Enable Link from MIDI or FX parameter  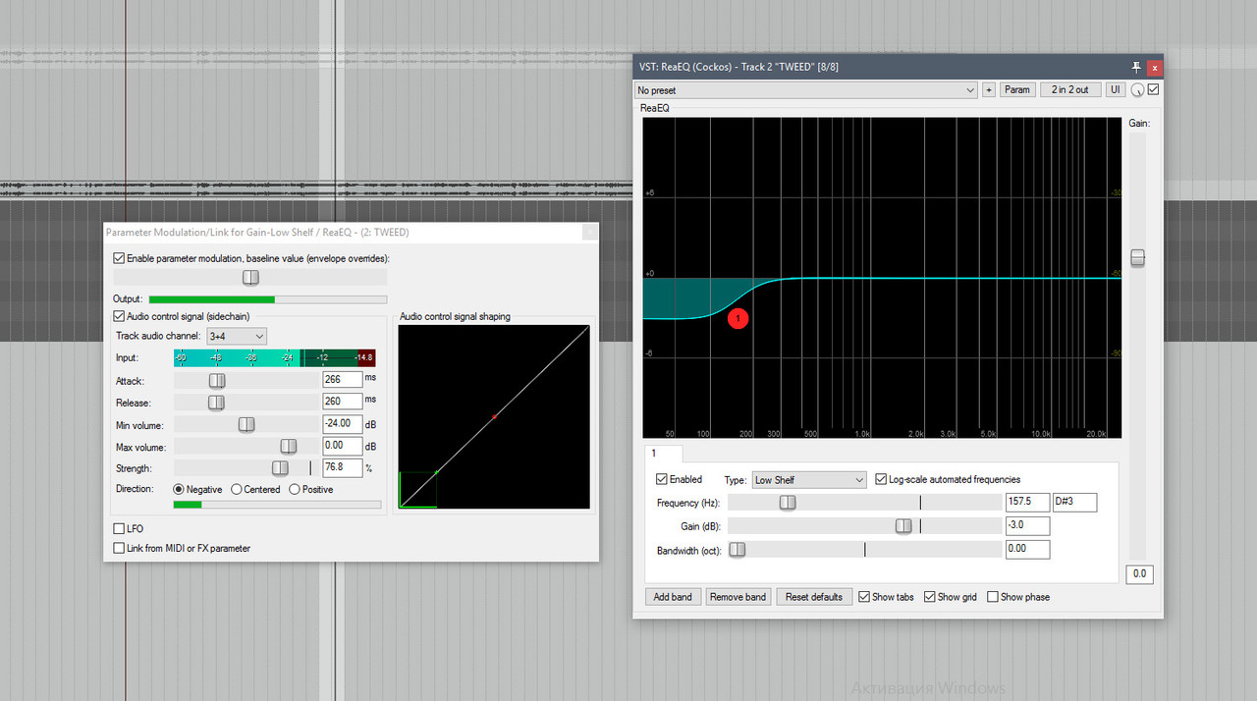(119, 548)
